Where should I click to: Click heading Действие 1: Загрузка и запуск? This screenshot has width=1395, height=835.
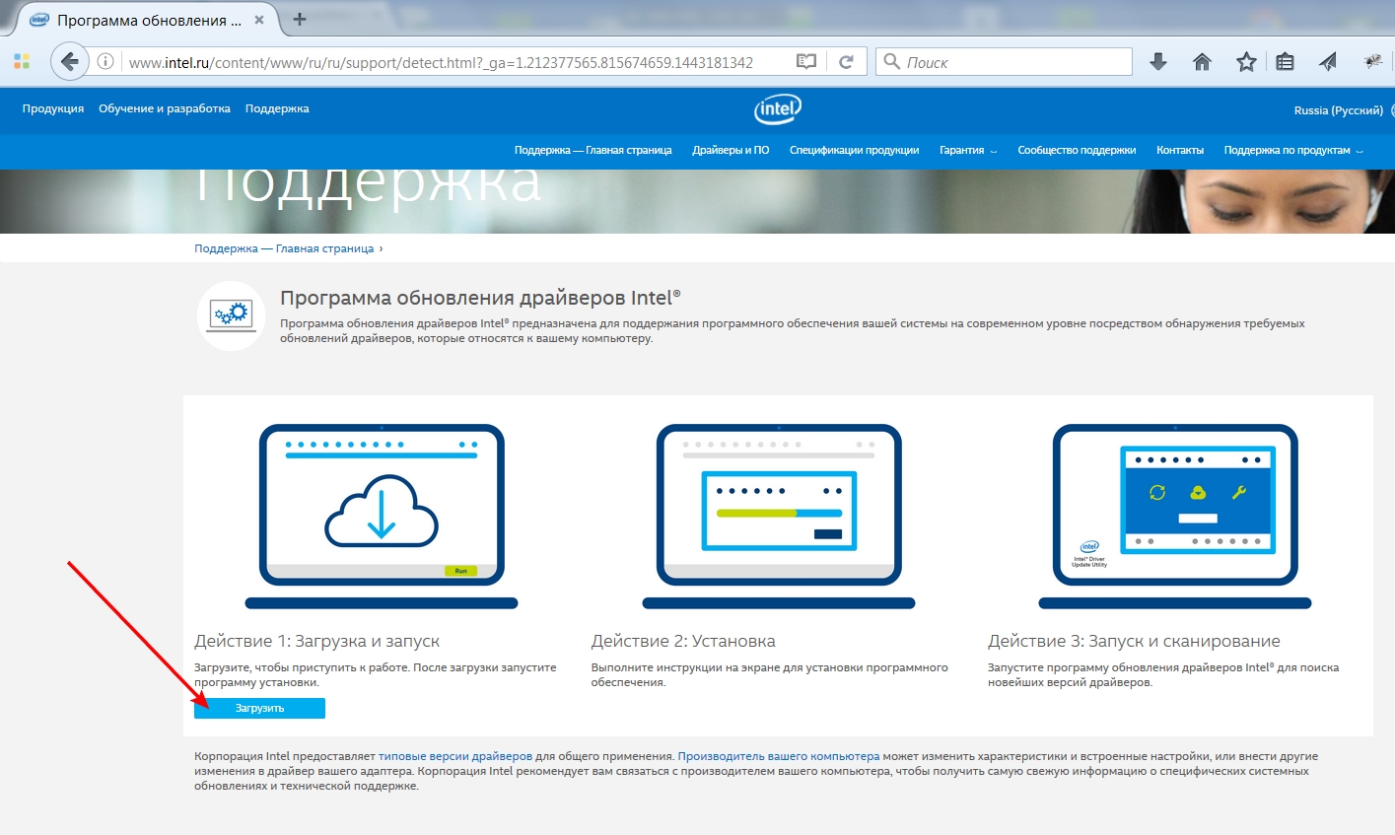[316, 641]
